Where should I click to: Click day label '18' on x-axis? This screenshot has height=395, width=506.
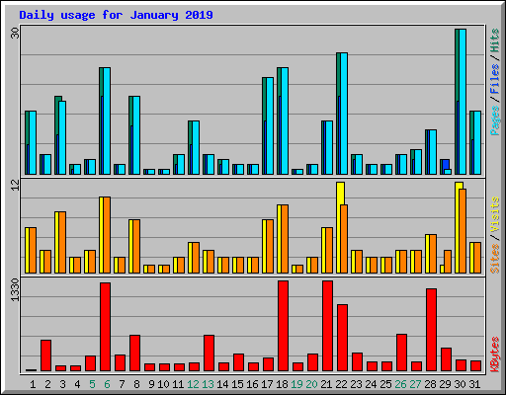(x=282, y=384)
